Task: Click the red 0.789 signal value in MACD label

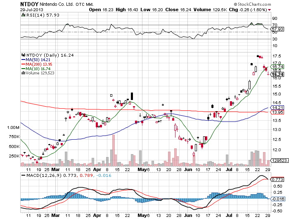Action: [x=86, y=175]
